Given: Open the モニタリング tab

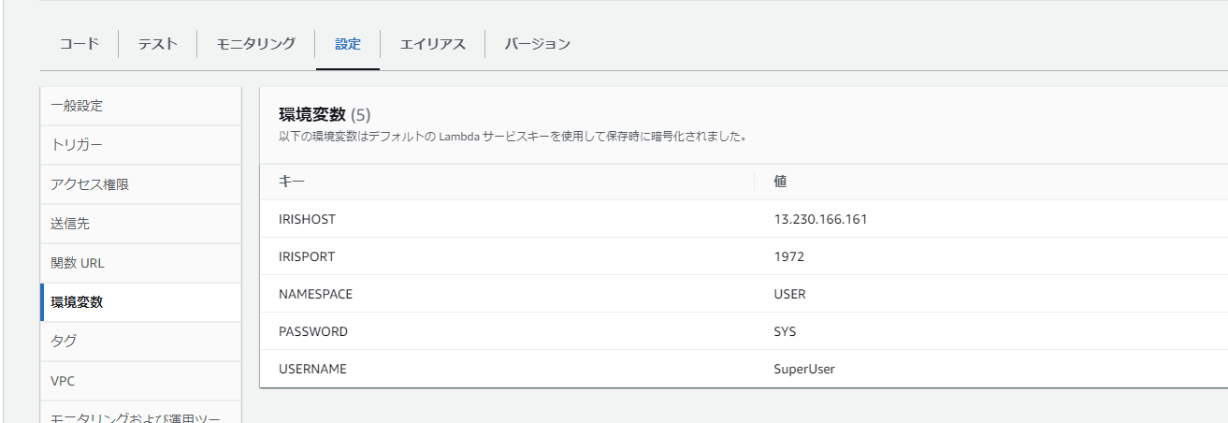Looking at the screenshot, I should (255, 44).
